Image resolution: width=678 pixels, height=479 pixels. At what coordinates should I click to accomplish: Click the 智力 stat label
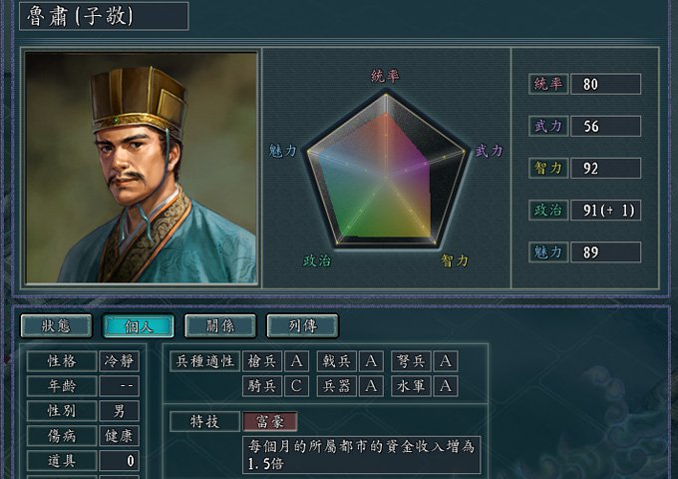click(548, 168)
